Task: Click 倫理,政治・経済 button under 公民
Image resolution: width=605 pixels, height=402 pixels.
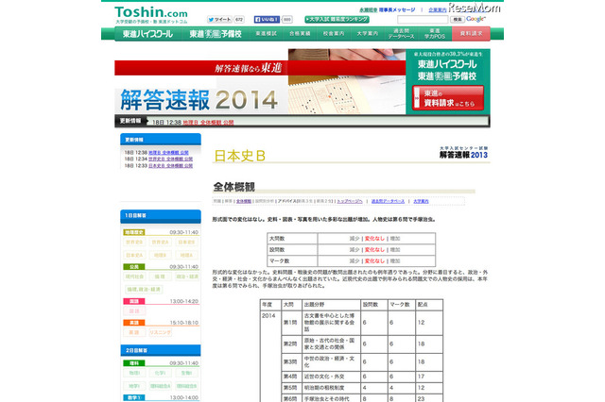Action: coord(144,289)
